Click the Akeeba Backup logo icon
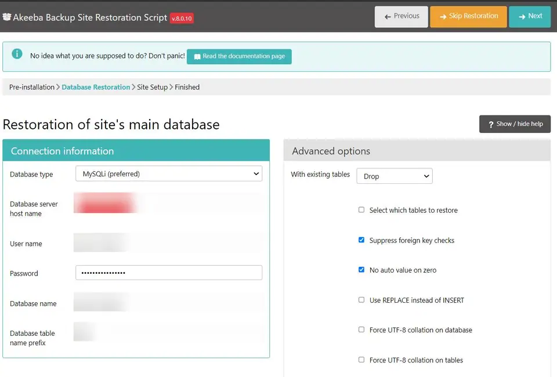 click(7, 17)
